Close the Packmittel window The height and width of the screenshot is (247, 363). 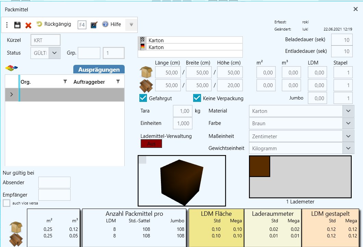(355, 9)
